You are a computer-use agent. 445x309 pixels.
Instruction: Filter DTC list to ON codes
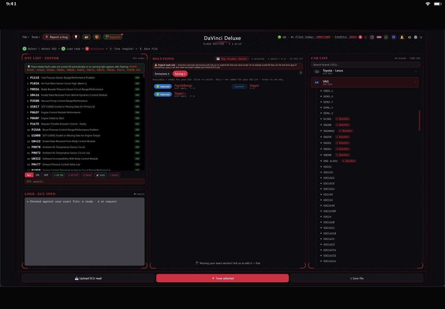(38, 175)
